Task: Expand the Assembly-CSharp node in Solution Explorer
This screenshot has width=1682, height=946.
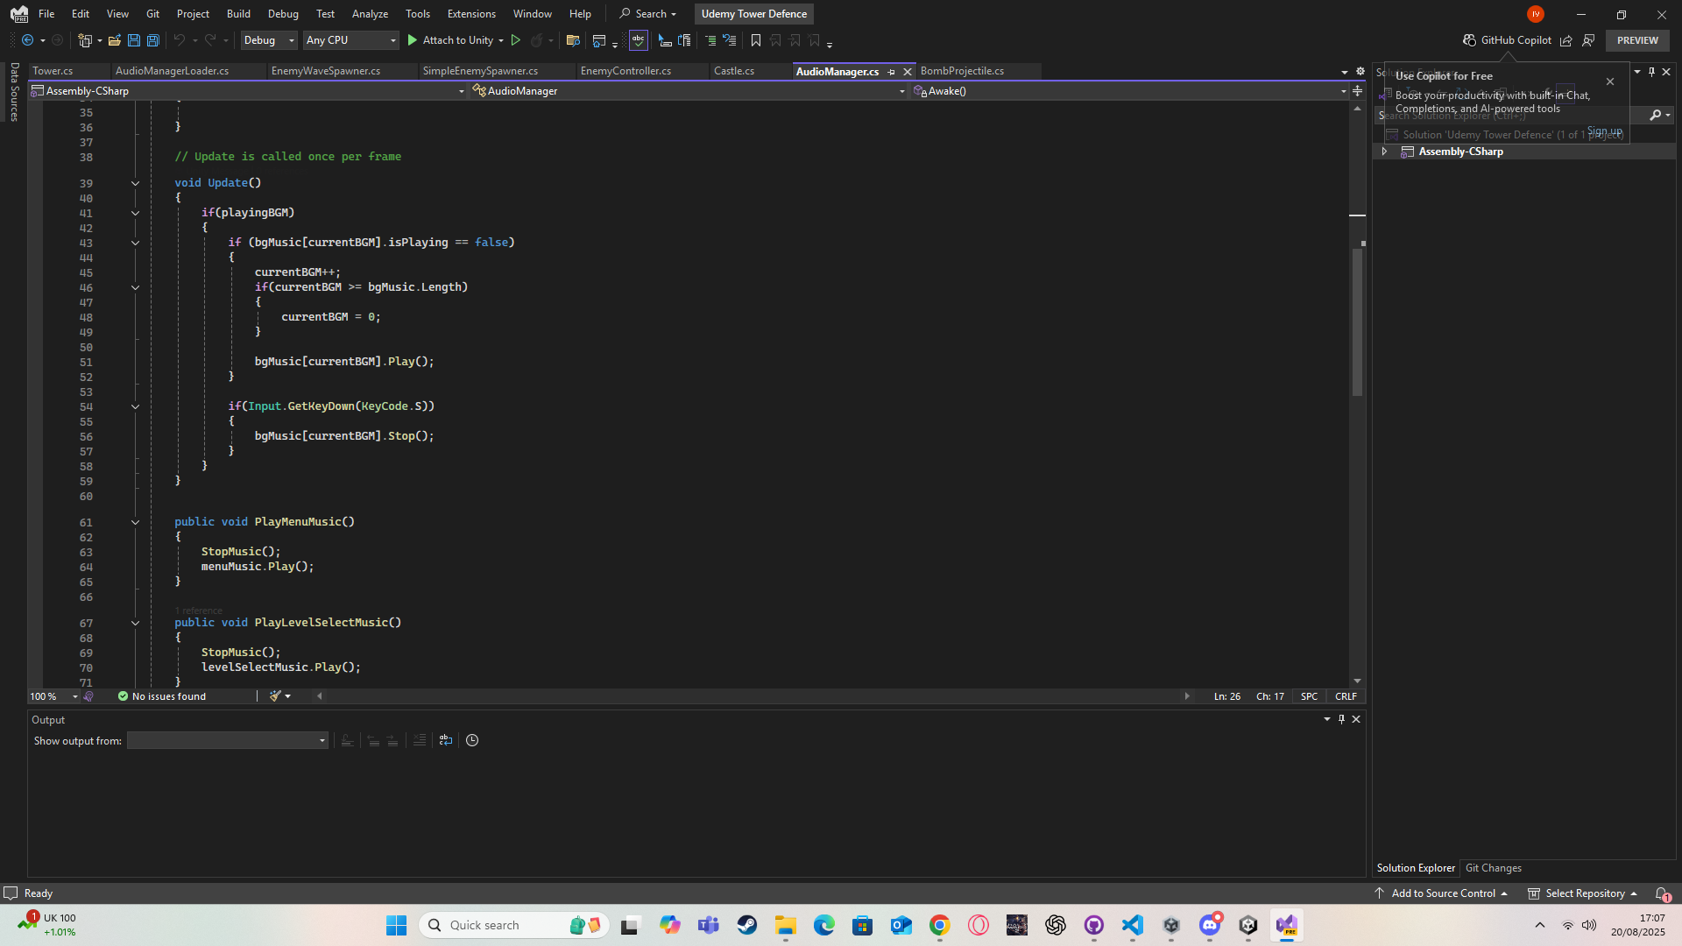Action: (x=1384, y=152)
